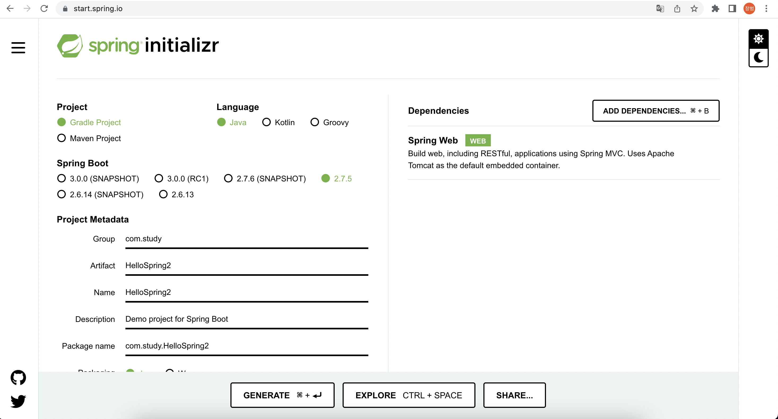The image size is (778, 419).
Task: Bookmark page with star icon
Action: pos(694,8)
